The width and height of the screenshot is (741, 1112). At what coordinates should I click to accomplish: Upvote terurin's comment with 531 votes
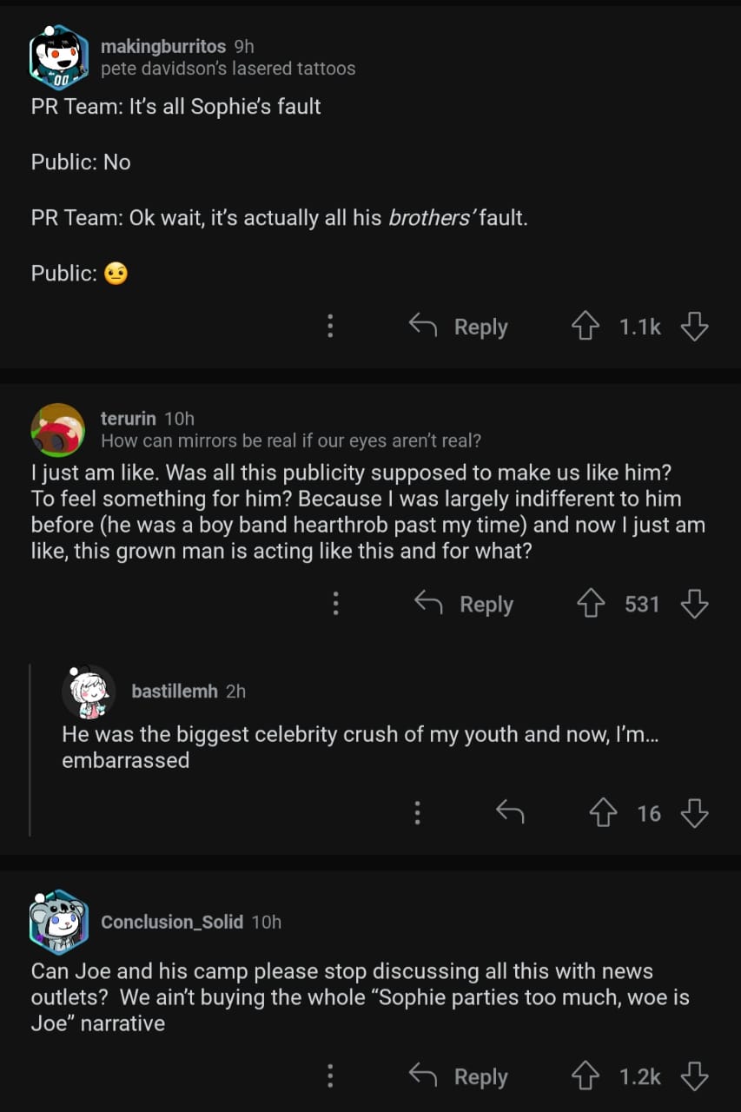[591, 604]
